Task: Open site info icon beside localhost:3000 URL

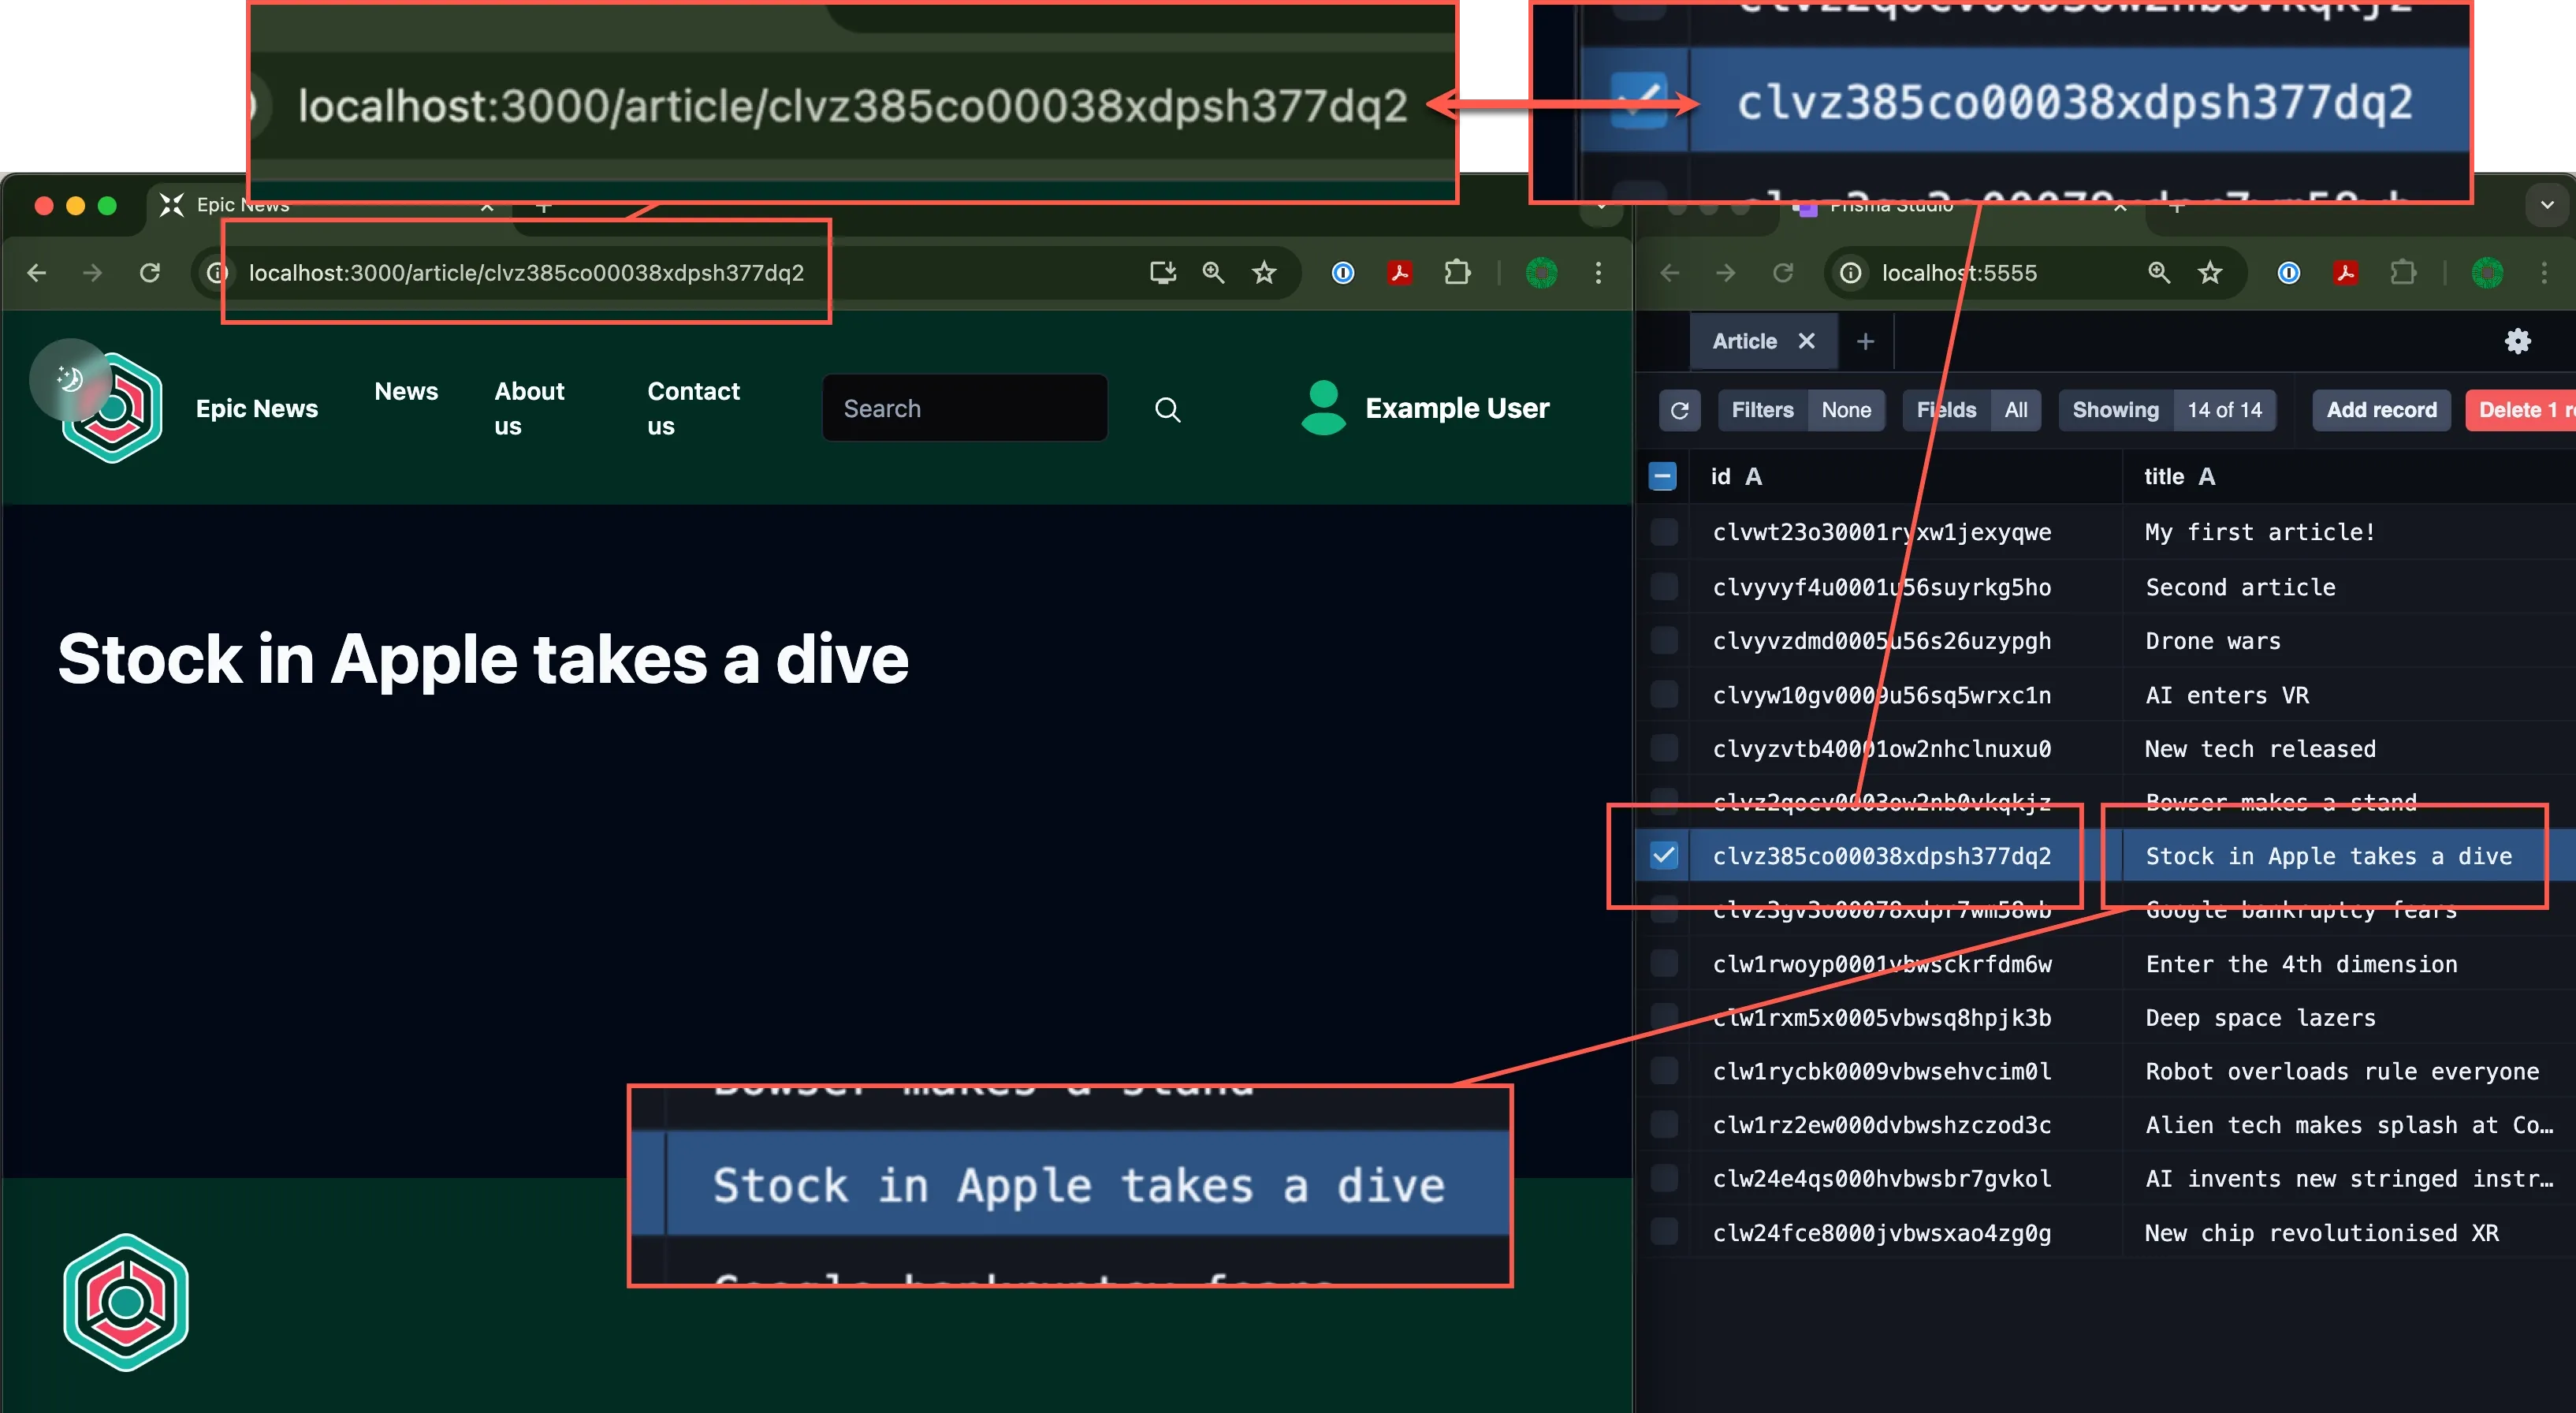Action: 217,272
